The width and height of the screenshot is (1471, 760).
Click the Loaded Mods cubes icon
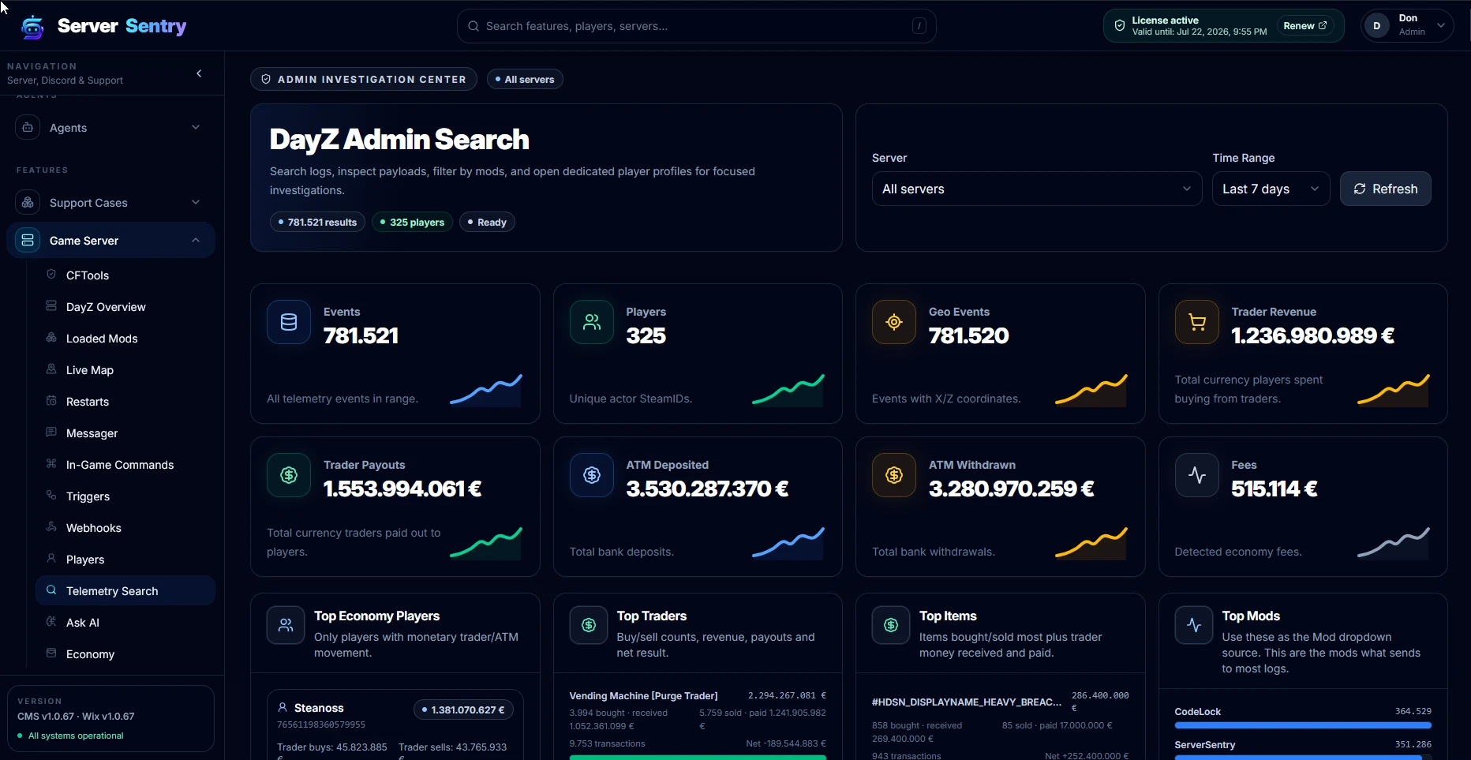tap(51, 338)
